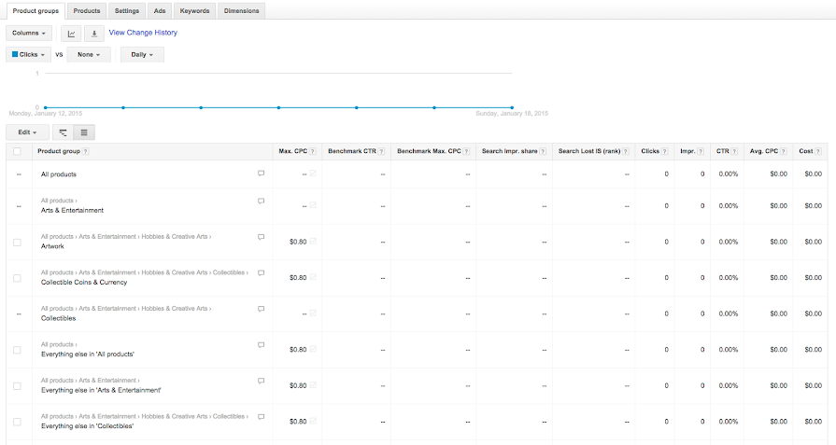Click the help icon beside Search impr. share
Screen dimensions: 836x445
pyautogui.click(x=544, y=151)
